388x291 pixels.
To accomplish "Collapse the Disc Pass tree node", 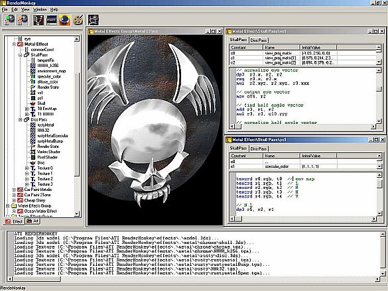I will [21, 120].
